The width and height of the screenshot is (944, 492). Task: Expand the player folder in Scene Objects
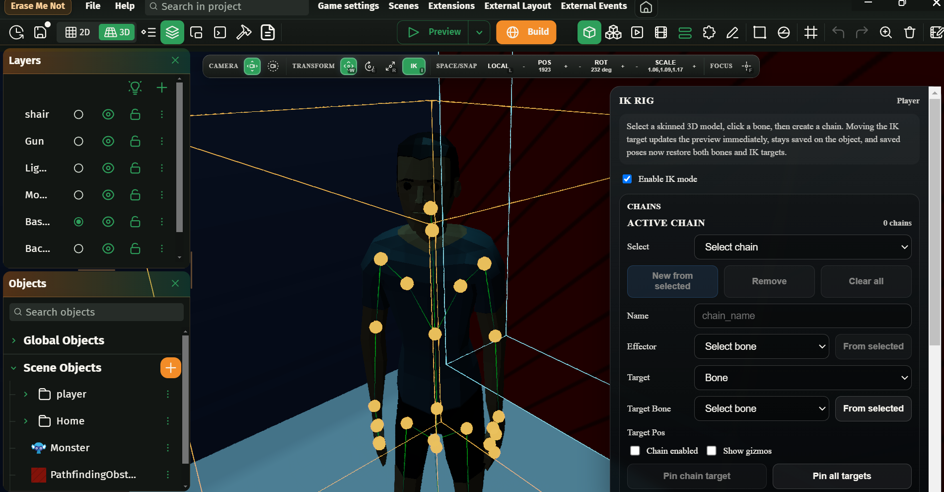(26, 394)
